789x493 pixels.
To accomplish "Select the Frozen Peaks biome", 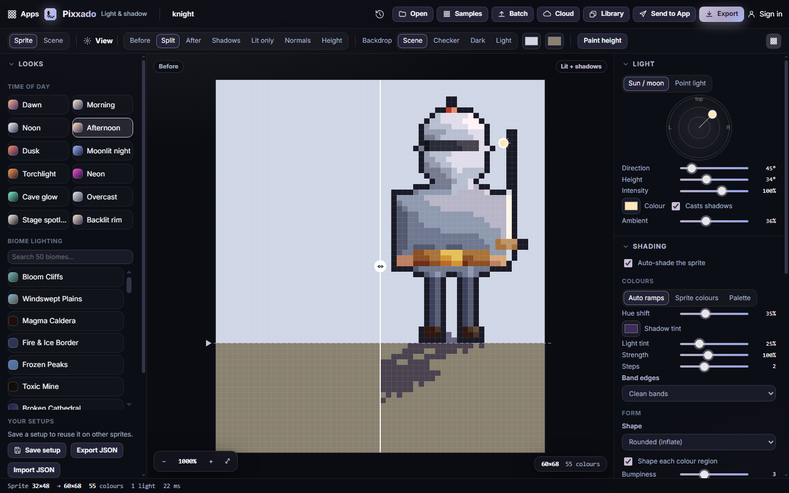I will 66,365.
